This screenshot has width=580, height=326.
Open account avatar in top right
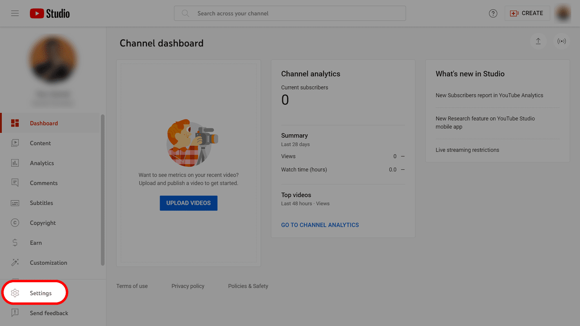pyautogui.click(x=563, y=13)
